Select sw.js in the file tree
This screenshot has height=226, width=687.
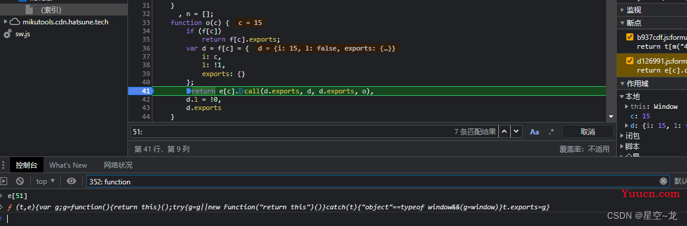tap(23, 34)
